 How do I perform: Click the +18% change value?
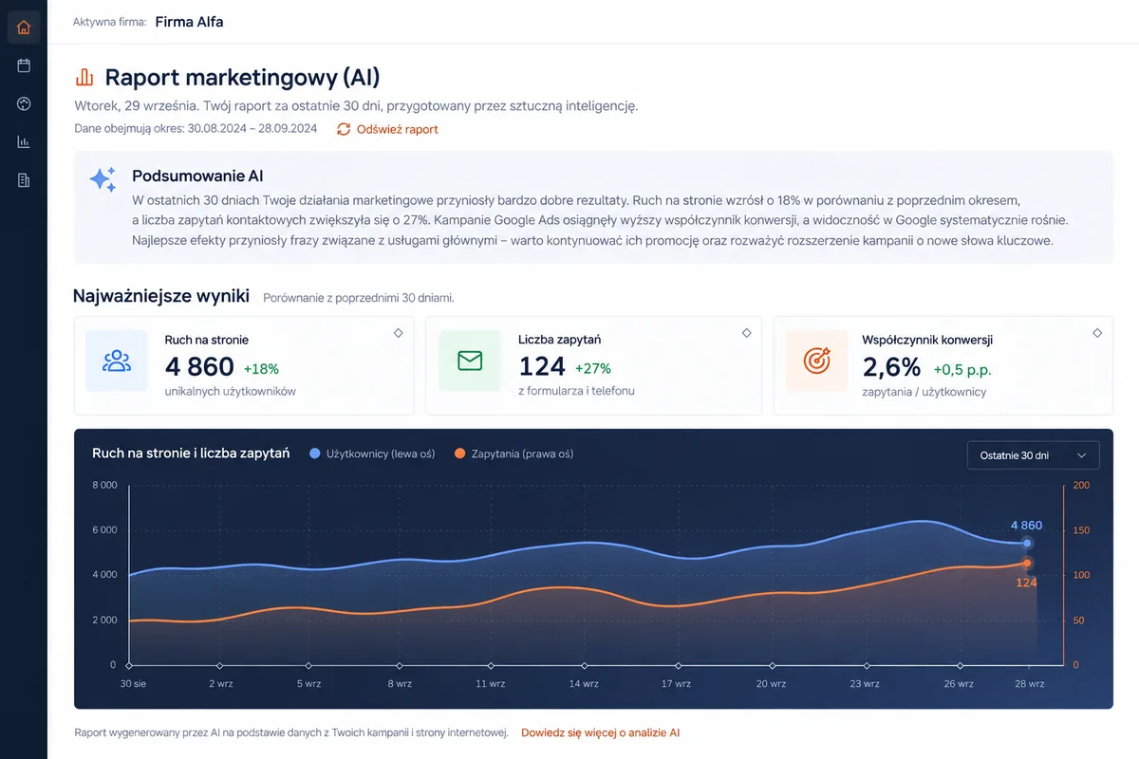[x=261, y=369]
